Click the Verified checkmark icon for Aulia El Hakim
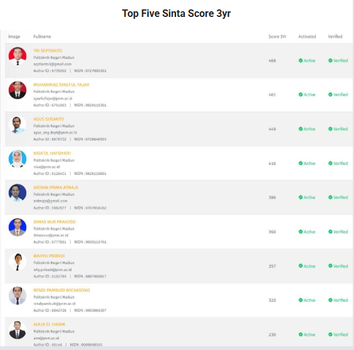 pyautogui.click(x=330, y=335)
